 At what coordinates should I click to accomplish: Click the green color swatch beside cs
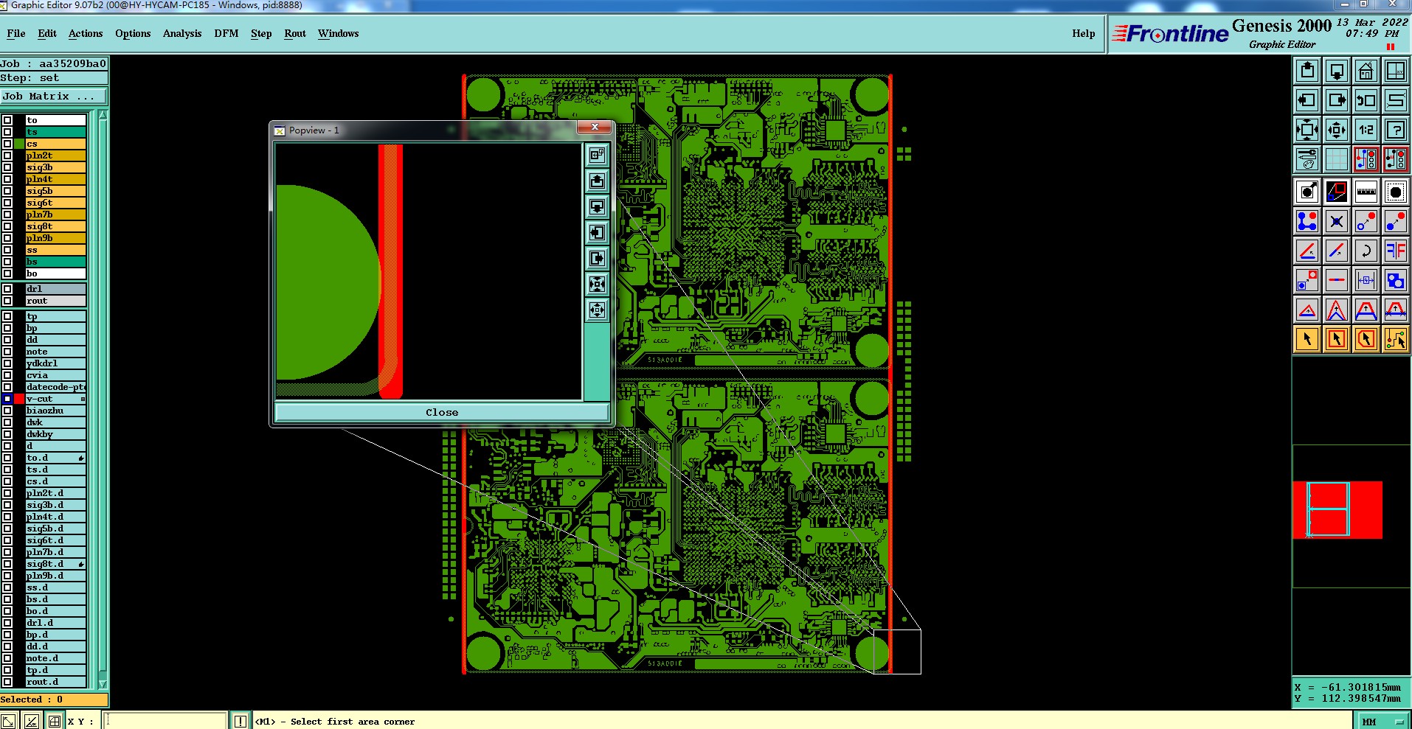(x=19, y=144)
